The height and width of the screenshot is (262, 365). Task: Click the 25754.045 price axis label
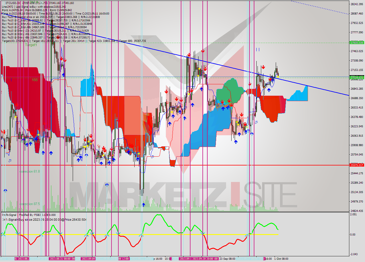357,154
